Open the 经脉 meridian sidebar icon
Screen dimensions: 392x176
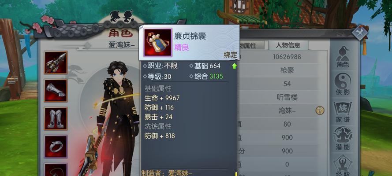[x=343, y=165]
